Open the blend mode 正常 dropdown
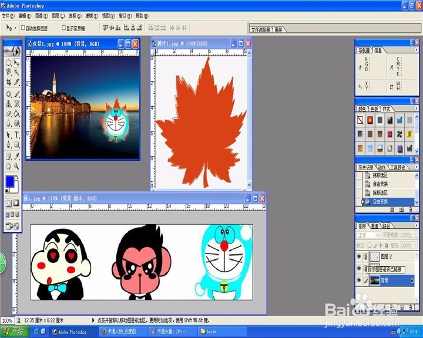This screenshot has width=423, height=338. click(x=368, y=235)
